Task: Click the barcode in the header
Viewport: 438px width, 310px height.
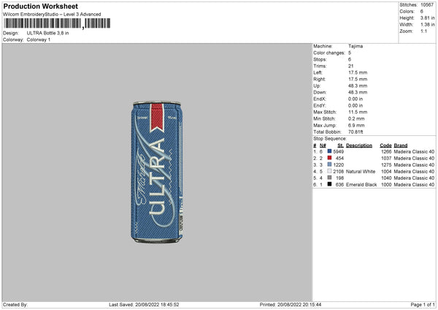Action: 57,23
